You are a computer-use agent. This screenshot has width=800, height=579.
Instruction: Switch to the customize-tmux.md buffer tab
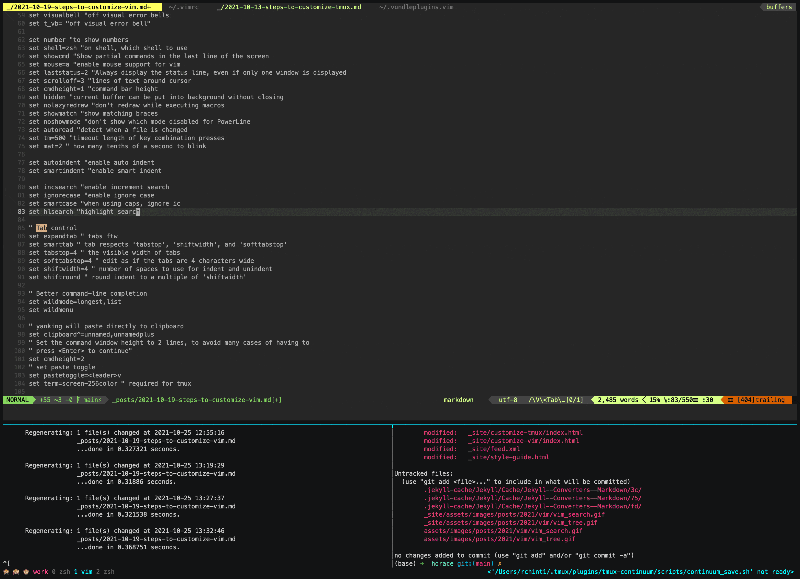[x=289, y=7]
